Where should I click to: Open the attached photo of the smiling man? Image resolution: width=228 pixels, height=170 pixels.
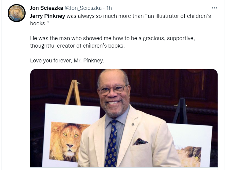124,118
